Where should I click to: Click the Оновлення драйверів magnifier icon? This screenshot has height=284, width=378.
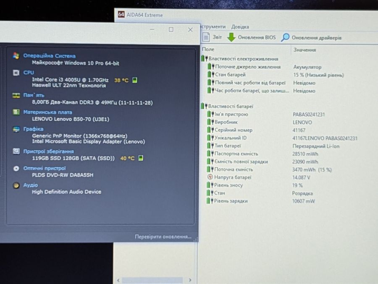click(x=285, y=37)
